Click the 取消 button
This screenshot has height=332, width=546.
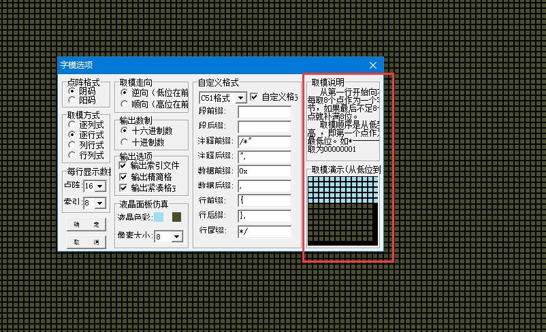[86, 242]
